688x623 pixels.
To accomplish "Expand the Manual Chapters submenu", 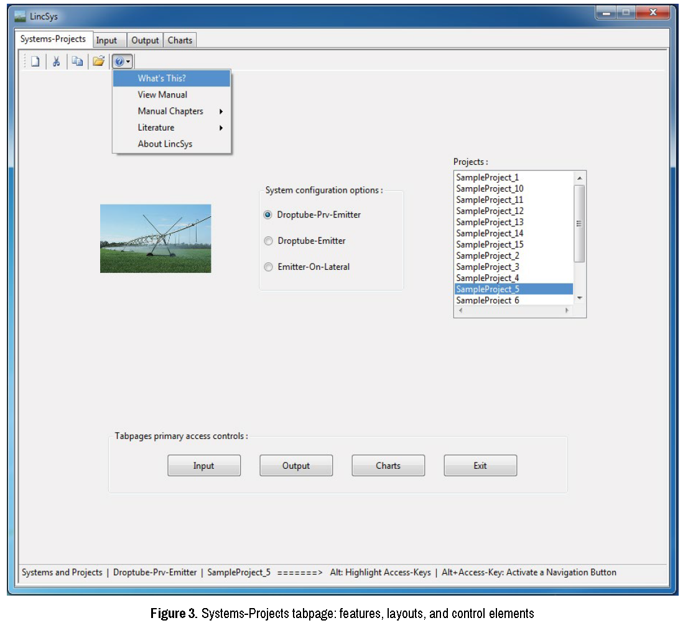I will pyautogui.click(x=172, y=111).
